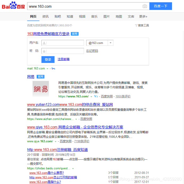This screenshot has width=184, height=184.
Task: Open 百度快照 for the aizhan result
Action: 86,119
